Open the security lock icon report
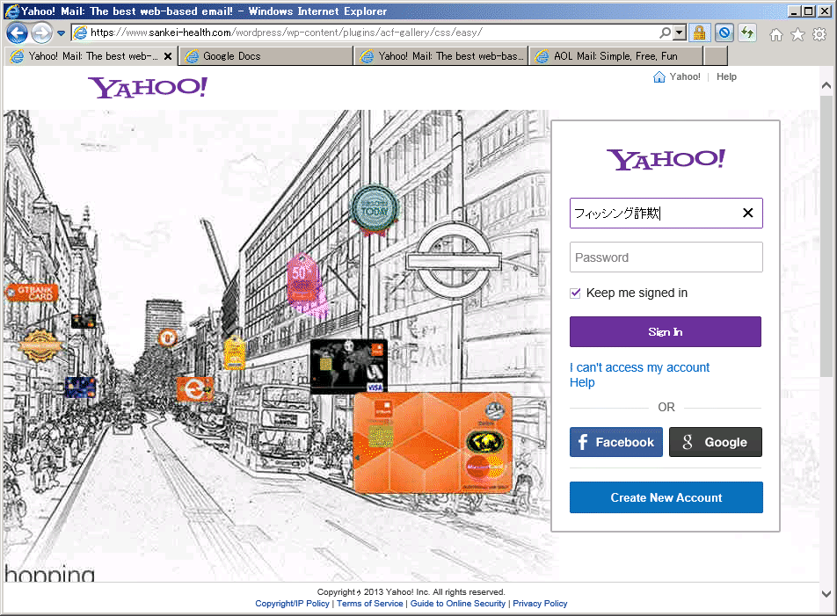The height and width of the screenshot is (616, 837). pyautogui.click(x=699, y=33)
